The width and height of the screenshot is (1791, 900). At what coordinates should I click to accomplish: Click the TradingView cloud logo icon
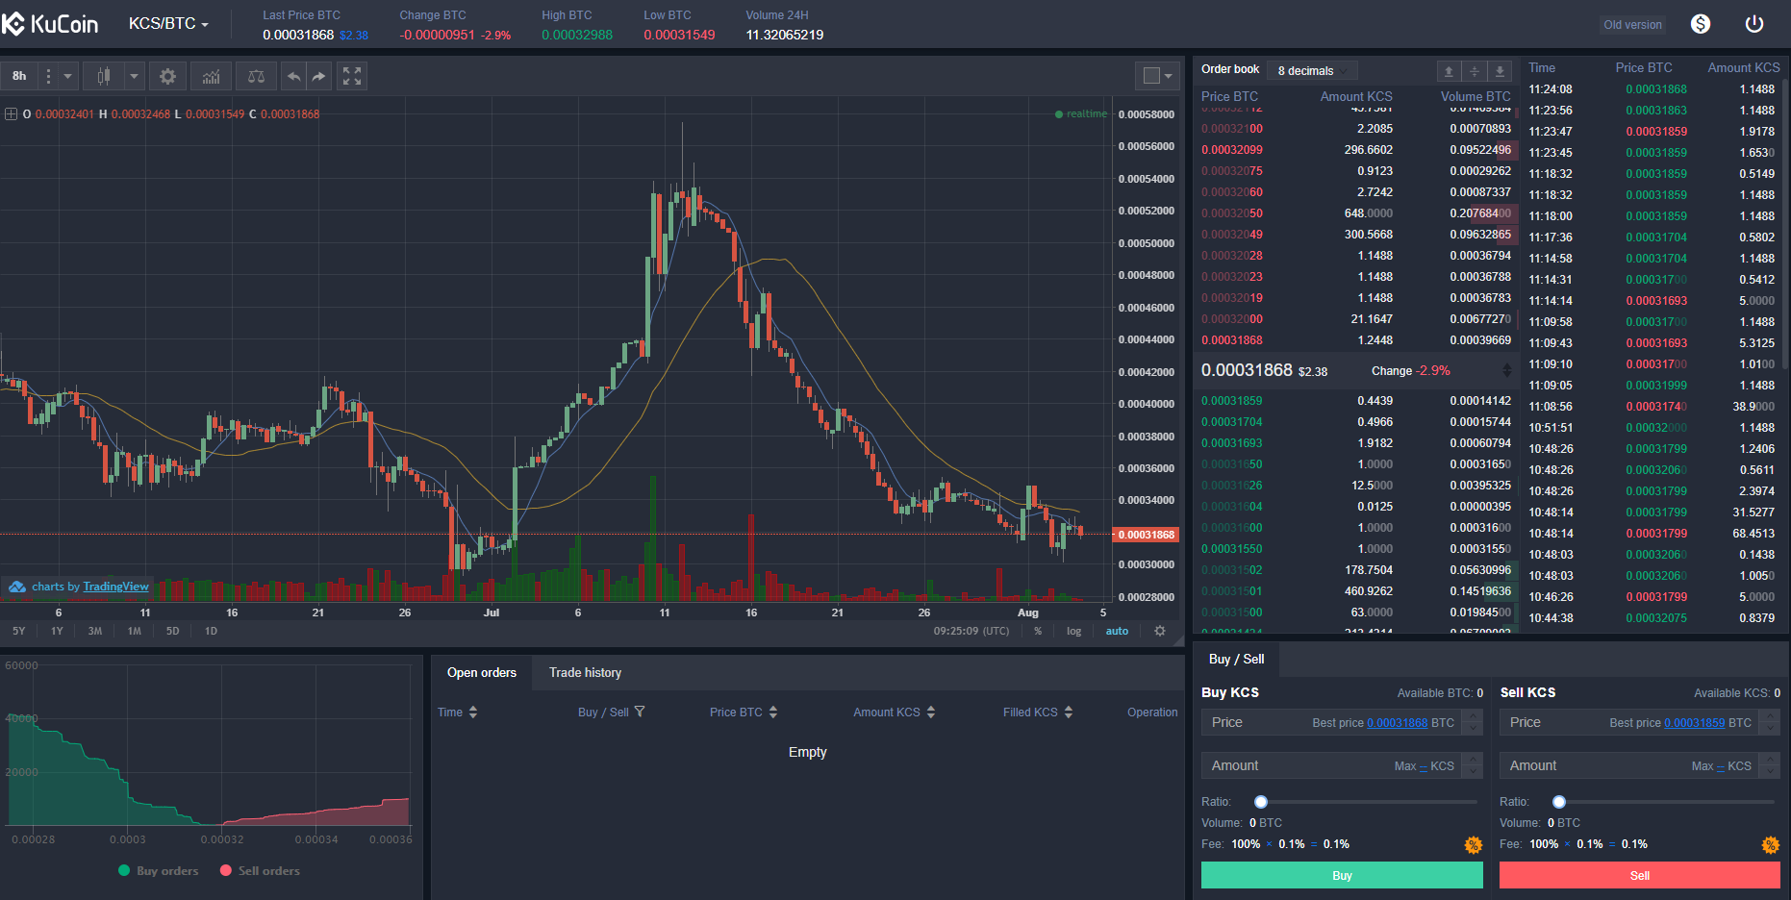click(x=17, y=587)
